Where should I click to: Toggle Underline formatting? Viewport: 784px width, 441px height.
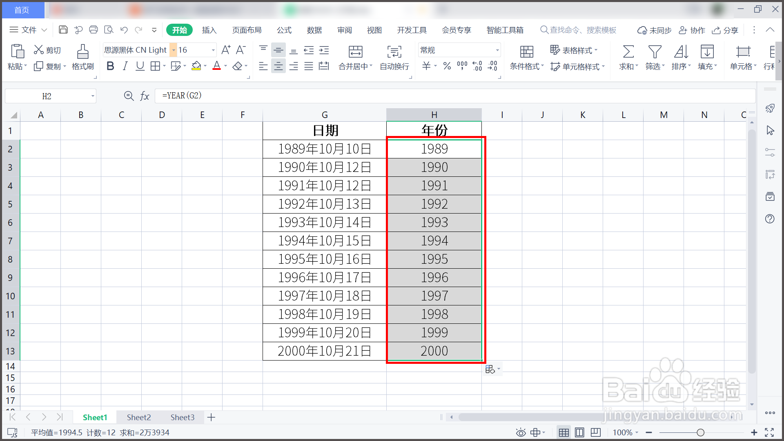[x=140, y=66]
